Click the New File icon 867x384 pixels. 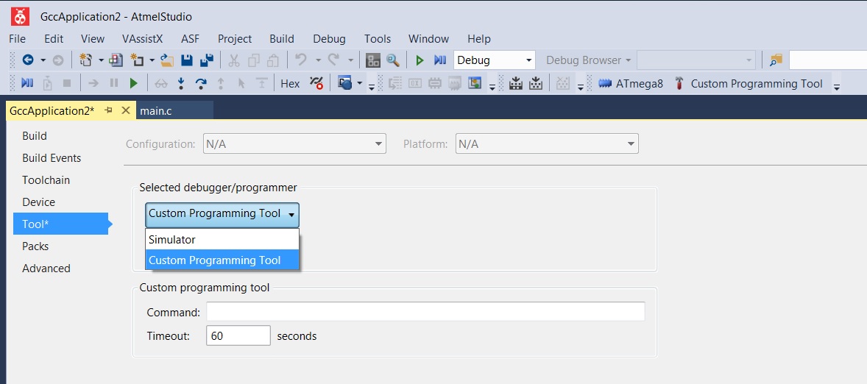[x=136, y=60]
